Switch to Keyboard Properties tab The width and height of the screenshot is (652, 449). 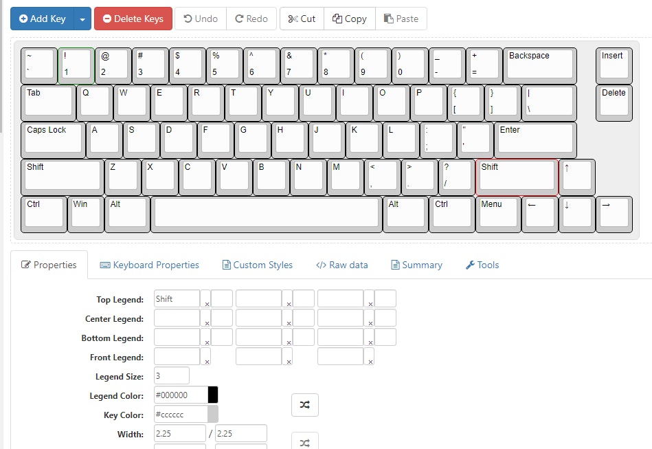point(149,265)
